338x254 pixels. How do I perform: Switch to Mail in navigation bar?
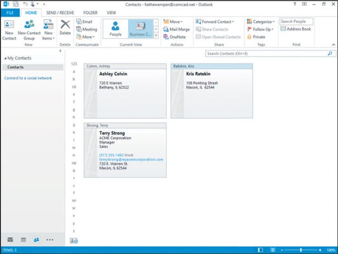10,239
